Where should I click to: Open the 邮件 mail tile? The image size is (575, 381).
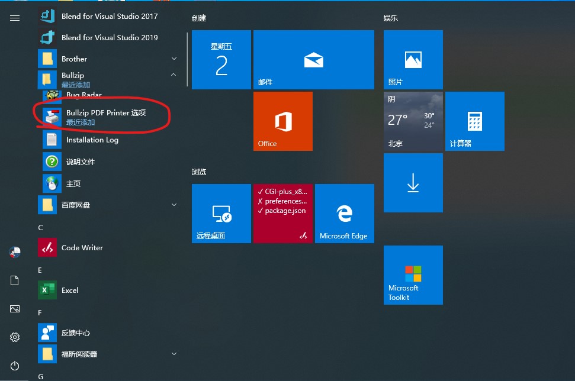click(314, 60)
